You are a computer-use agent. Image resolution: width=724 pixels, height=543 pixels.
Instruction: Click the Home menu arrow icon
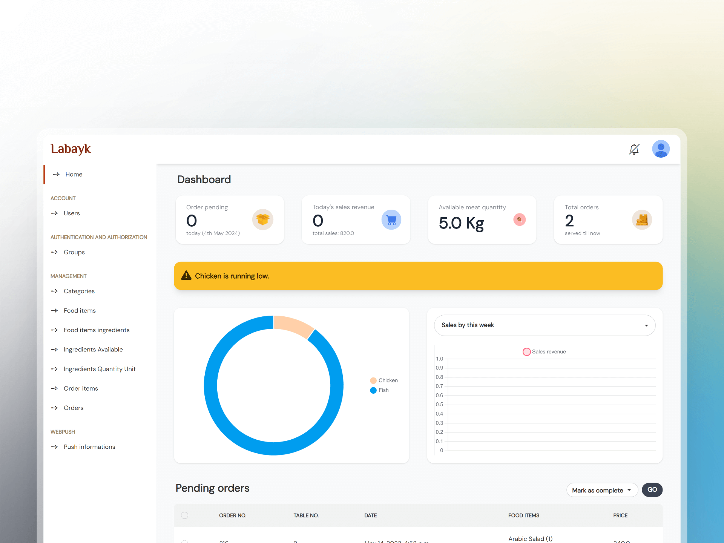pos(55,174)
